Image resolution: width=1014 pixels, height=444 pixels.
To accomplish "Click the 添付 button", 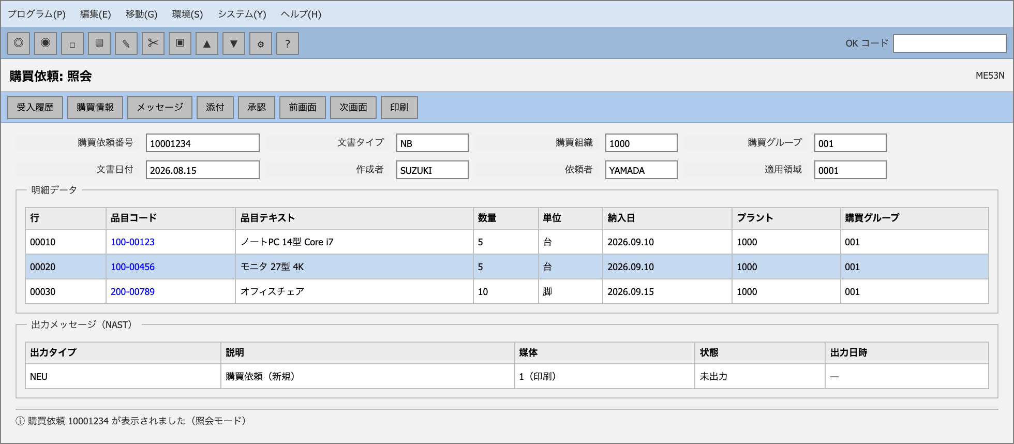I will [x=215, y=108].
